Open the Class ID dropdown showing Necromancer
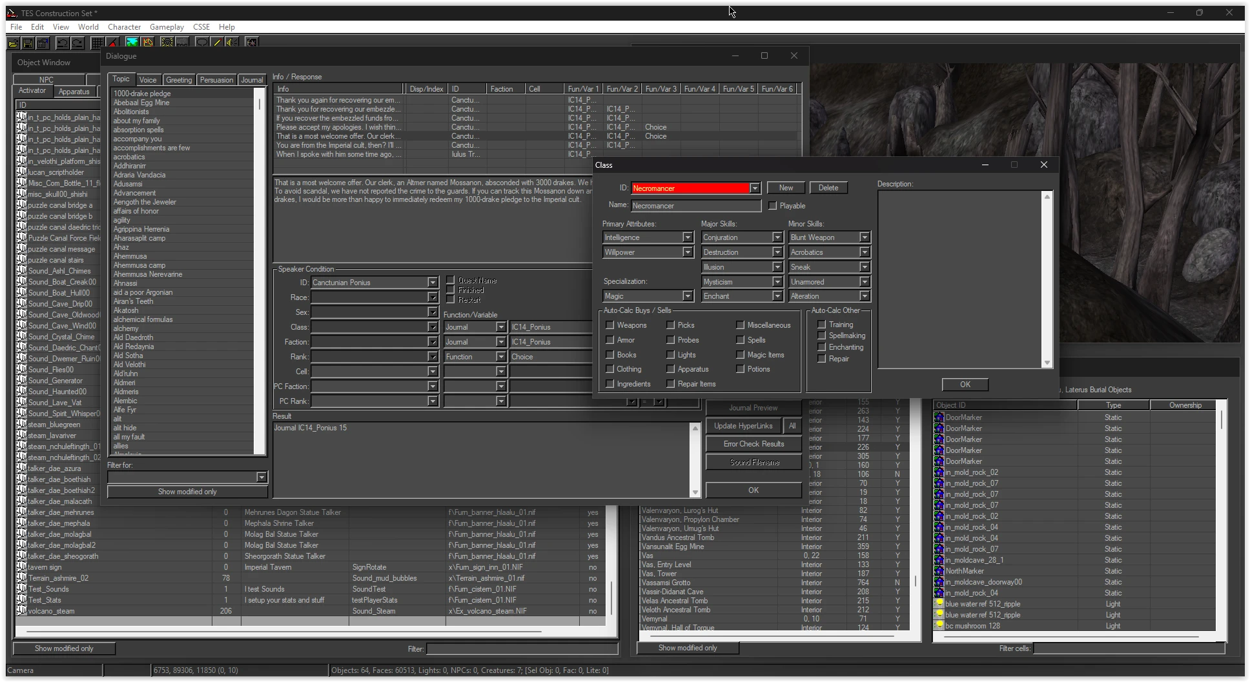Image resolution: width=1250 pixels, height=682 pixels. point(755,188)
